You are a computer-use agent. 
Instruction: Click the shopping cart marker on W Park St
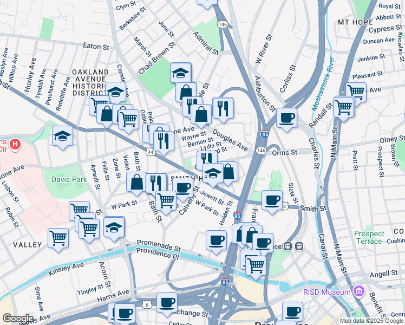pyautogui.click(x=166, y=200)
